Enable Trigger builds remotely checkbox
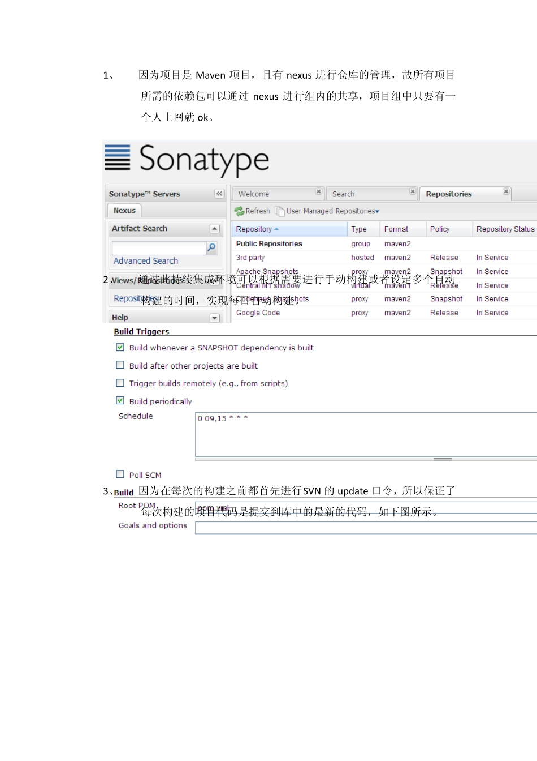Image resolution: width=537 pixels, height=761 pixels. 120,383
